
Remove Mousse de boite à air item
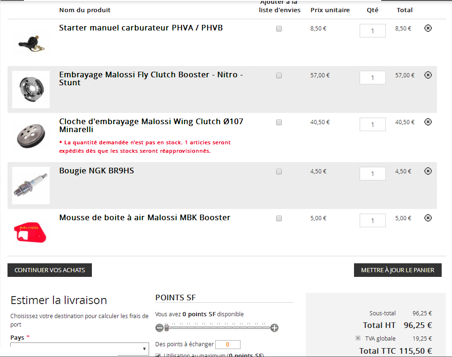point(428,218)
